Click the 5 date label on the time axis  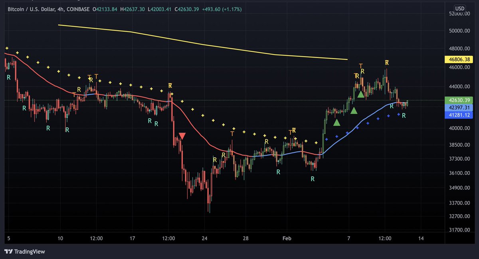(x=9, y=238)
